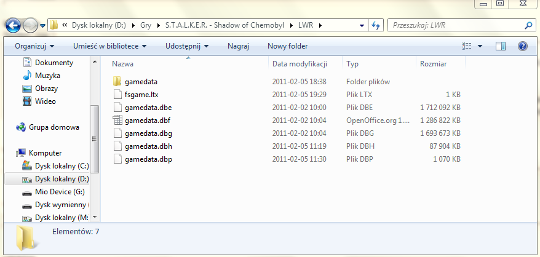540x257 pixels.
Task: Expand arrow between Gry and S.T.A.L.K.E.R. breadcrumb
Action: pyautogui.click(x=159, y=25)
